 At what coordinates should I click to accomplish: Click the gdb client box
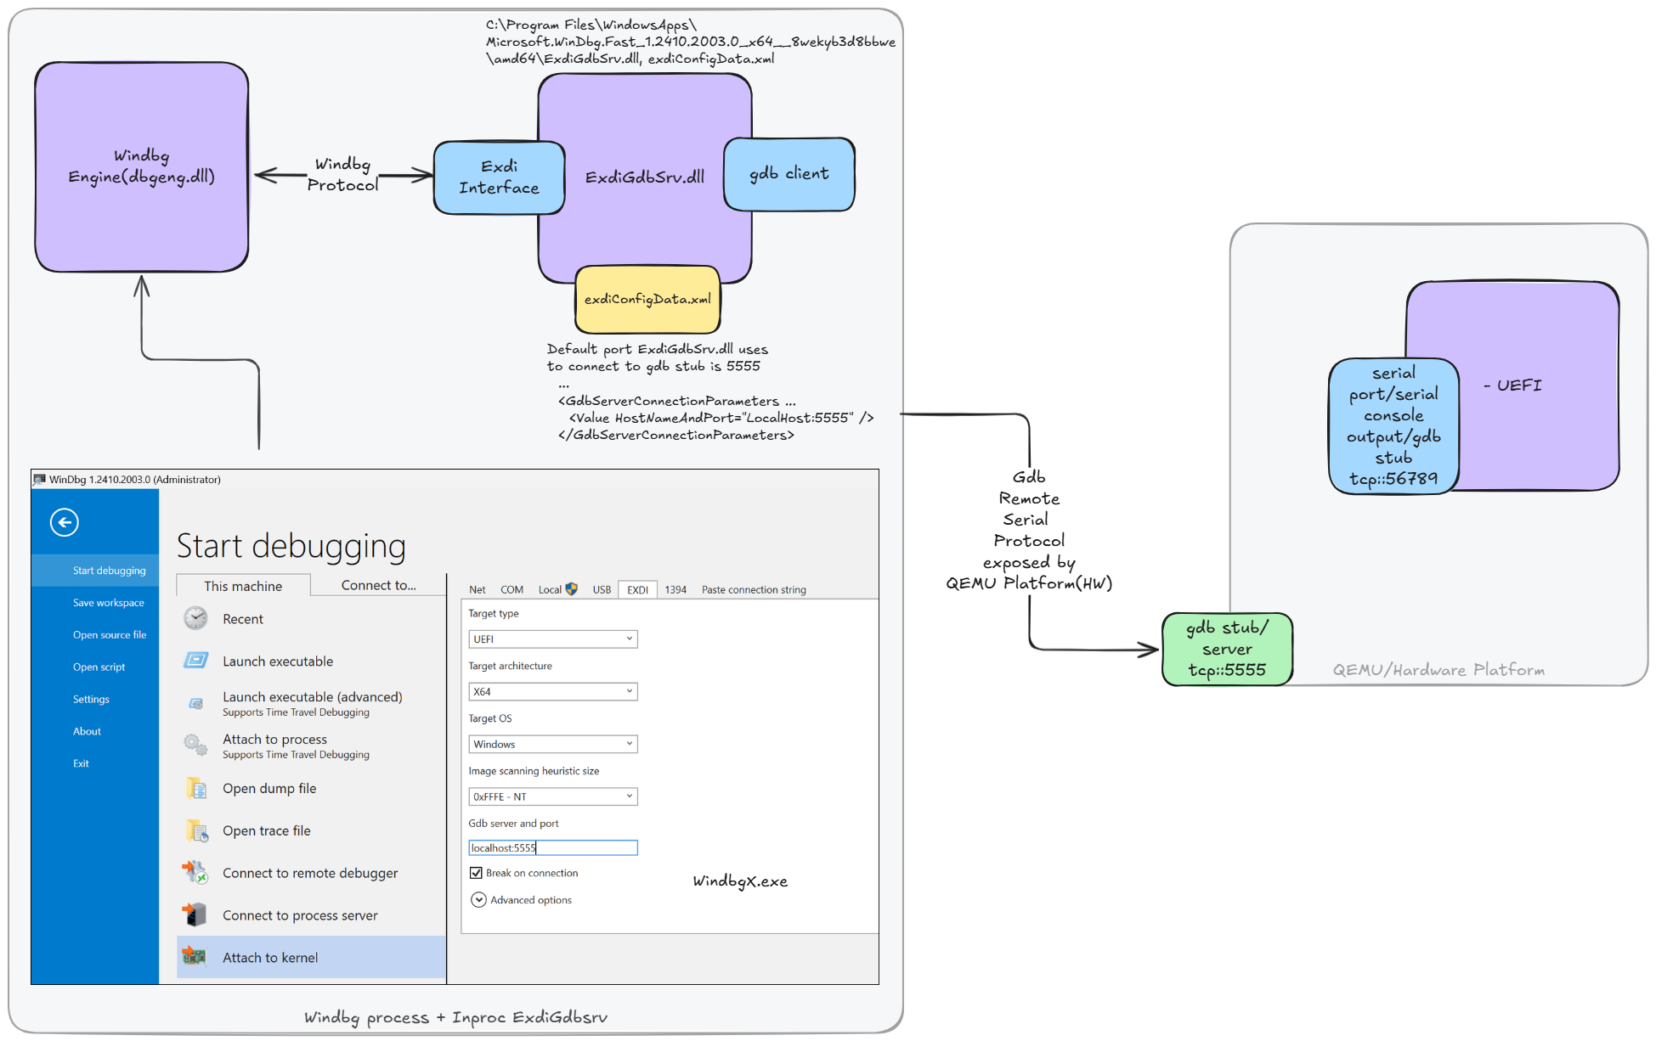coord(788,174)
